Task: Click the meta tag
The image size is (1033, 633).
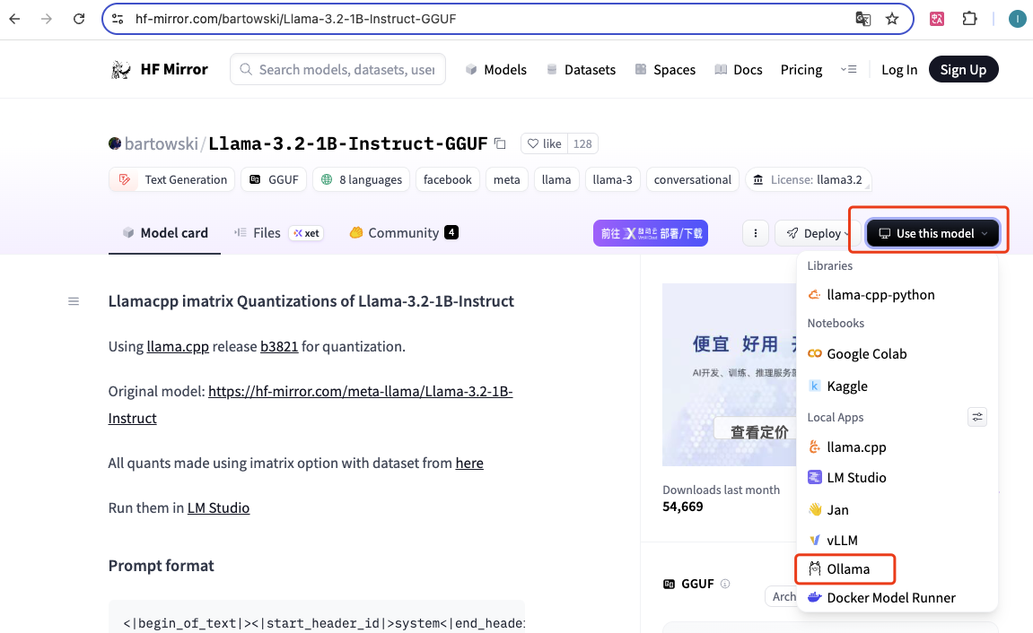Action: 506,179
